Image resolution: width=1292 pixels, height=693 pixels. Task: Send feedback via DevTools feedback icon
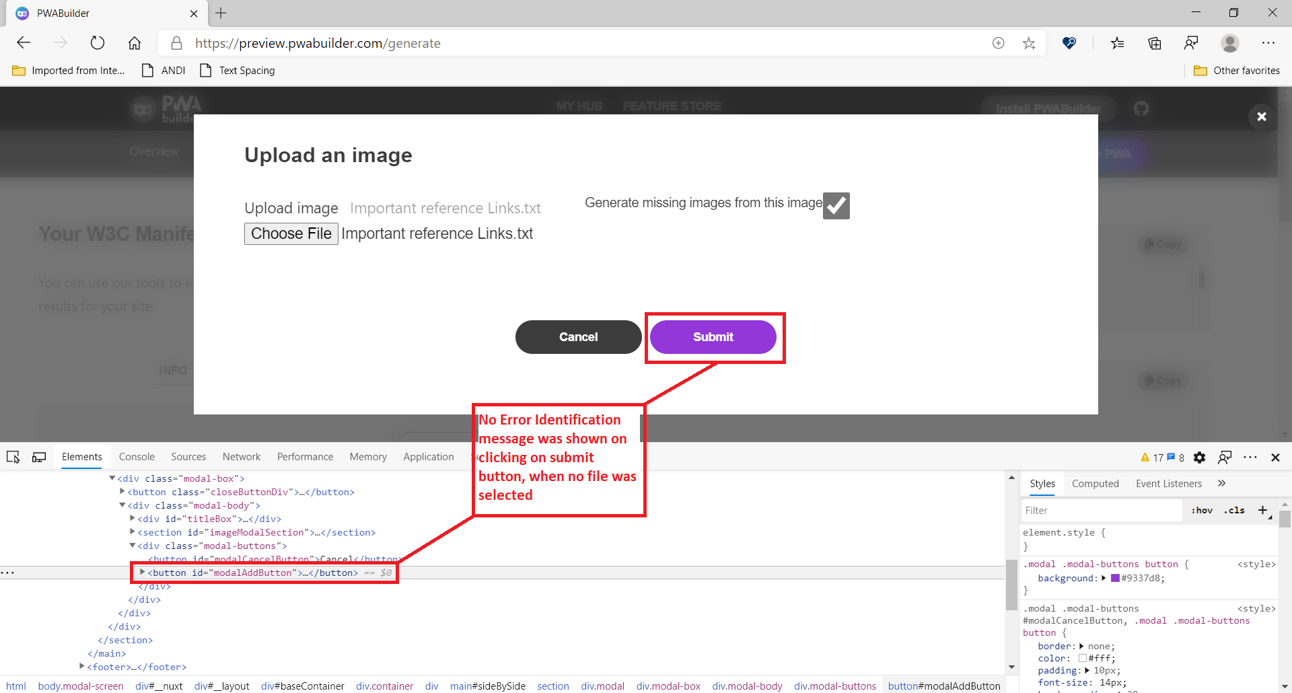tap(1225, 458)
